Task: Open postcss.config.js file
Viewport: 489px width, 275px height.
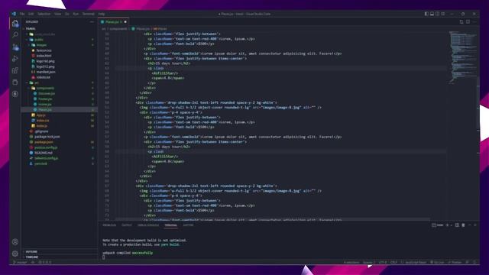Action: click(x=46, y=147)
